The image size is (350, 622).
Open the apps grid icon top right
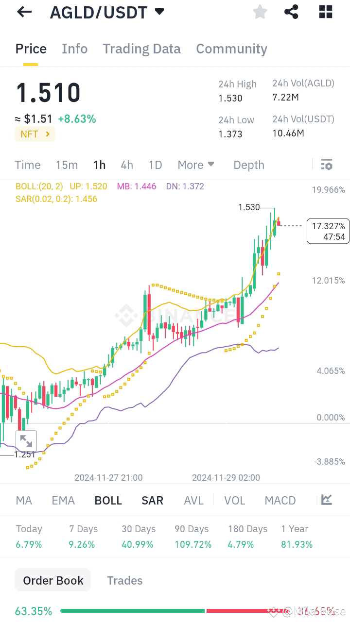[x=325, y=12]
